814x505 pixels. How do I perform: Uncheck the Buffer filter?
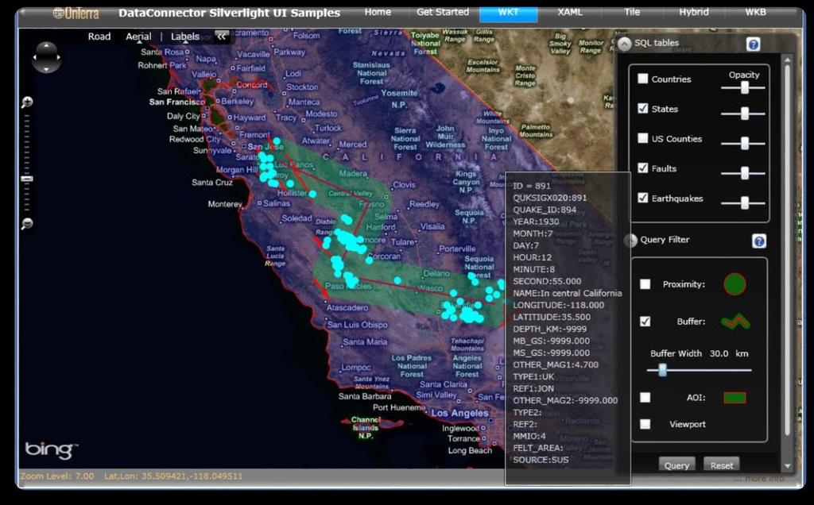(645, 322)
